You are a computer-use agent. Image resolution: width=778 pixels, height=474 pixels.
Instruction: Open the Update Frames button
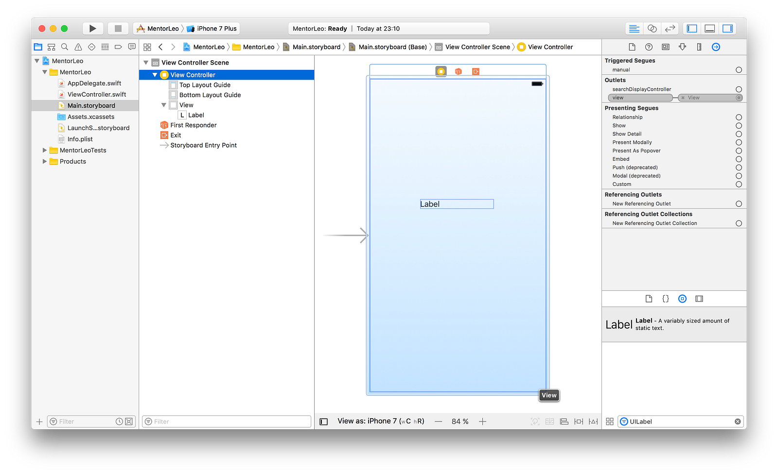pyautogui.click(x=535, y=422)
